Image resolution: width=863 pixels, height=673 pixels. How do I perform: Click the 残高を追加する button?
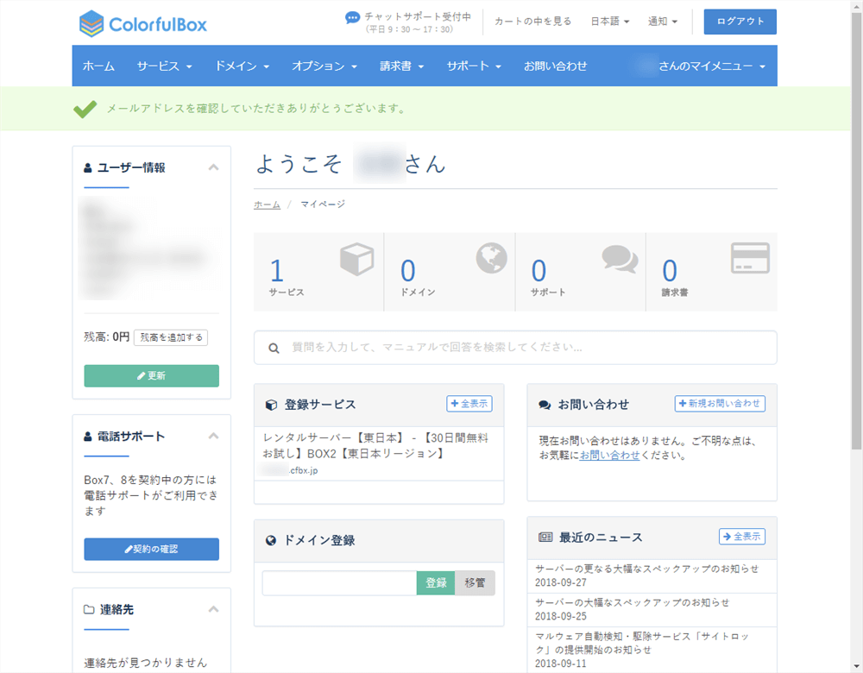pos(171,337)
